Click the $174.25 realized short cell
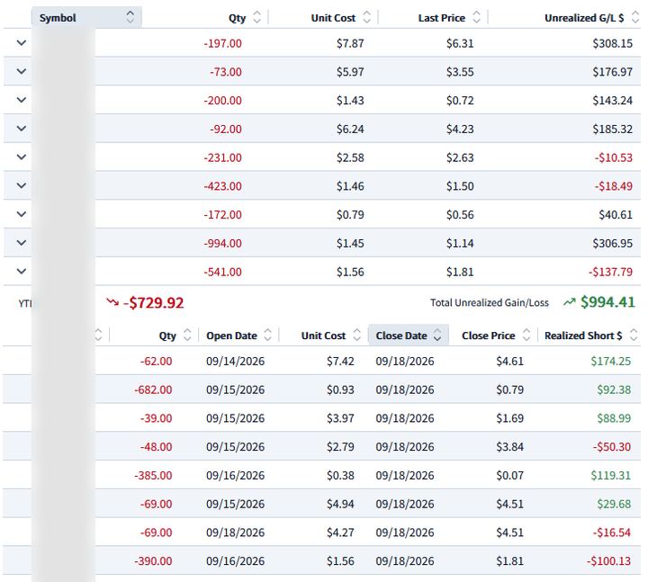This screenshot has height=582, width=648. click(x=610, y=361)
